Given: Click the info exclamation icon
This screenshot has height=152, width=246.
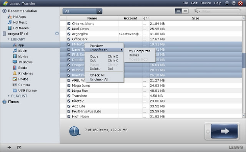Looking at the screenshot, I should click(x=75, y=131).
